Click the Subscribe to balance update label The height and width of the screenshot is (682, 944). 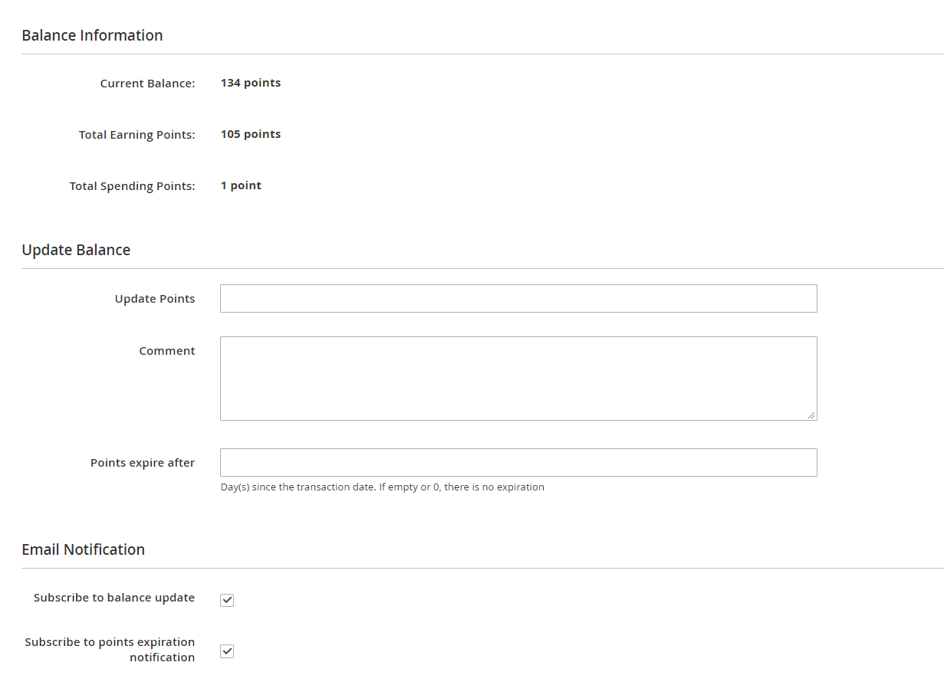click(x=114, y=598)
